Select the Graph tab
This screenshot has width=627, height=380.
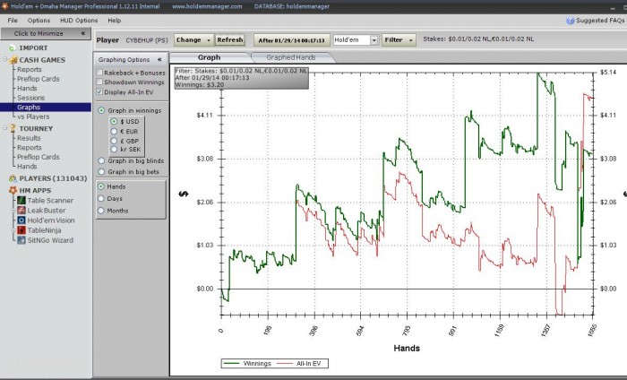[x=210, y=57]
